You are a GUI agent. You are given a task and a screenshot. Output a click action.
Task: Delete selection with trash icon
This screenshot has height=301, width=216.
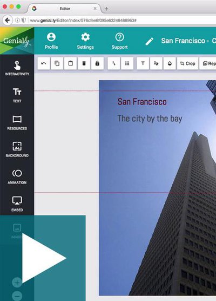point(84,63)
